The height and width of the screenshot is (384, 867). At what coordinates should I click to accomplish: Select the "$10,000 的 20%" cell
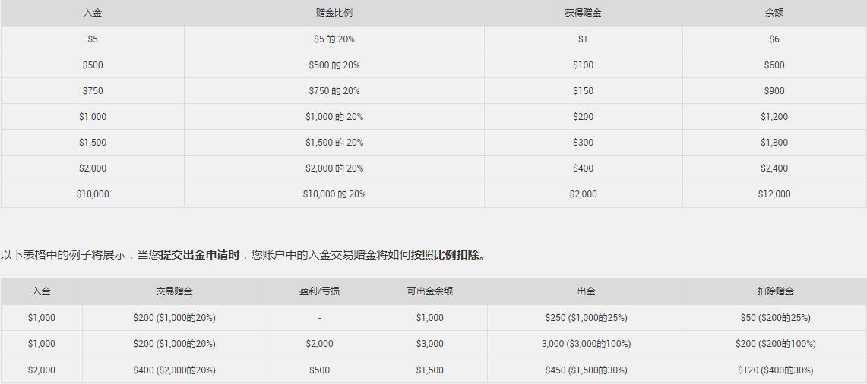coord(334,194)
